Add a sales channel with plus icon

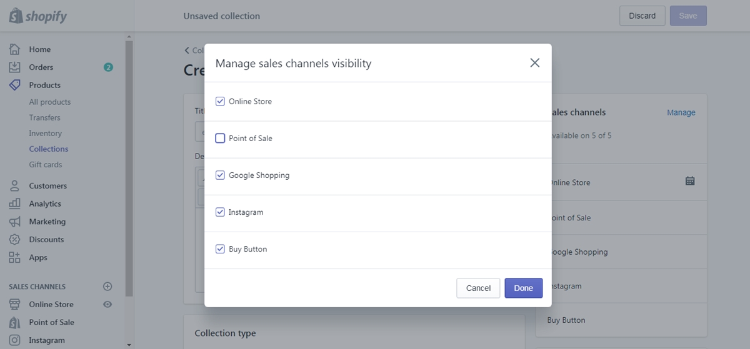click(x=107, y=287)
